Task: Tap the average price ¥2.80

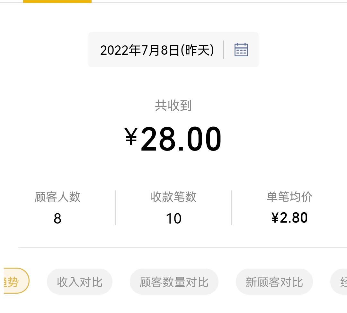Action: click(x=289, y=218)
